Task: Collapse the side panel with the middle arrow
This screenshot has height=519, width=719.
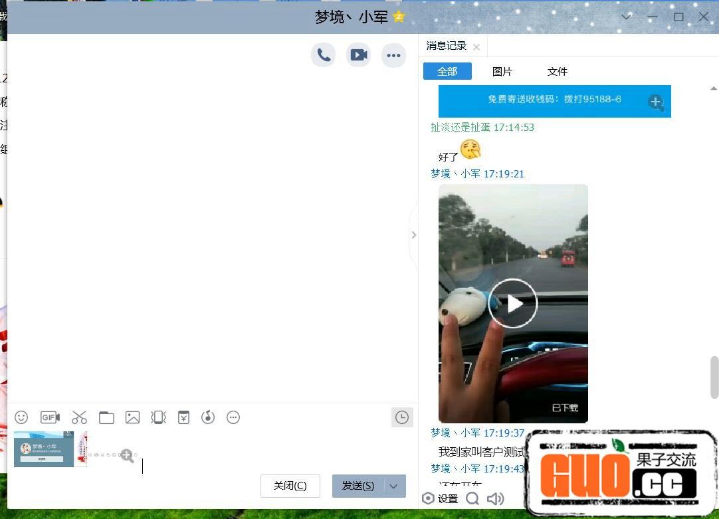Action: [413, 235]
